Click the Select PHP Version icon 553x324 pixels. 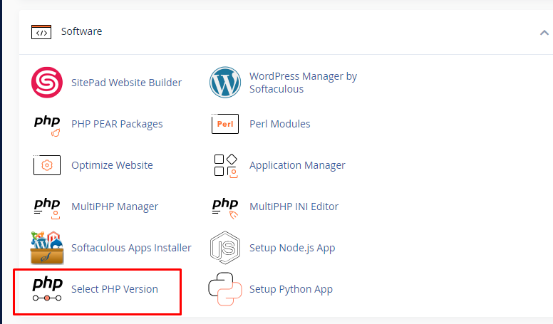[47, 289]
